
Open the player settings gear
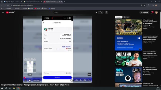(x=80, y=80)
